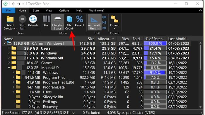
Task: Stop the current scan
Action: 22,23
